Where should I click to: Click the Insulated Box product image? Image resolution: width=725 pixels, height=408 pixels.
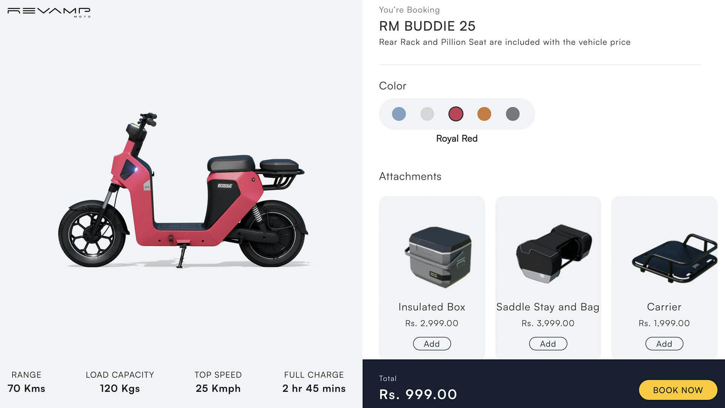click(438, 257)
